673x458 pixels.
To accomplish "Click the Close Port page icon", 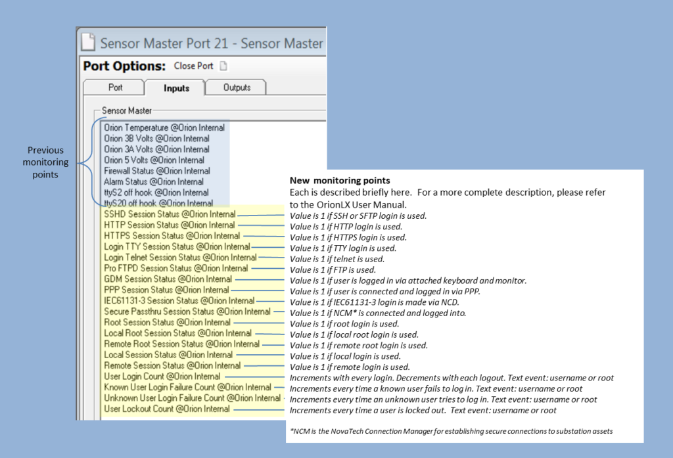I will click(223, 66).
